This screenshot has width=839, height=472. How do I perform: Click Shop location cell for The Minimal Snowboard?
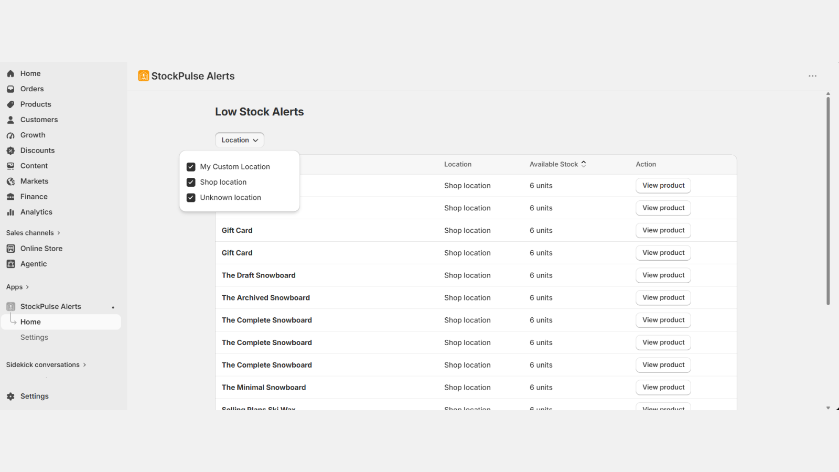click(x=467, y=388)
